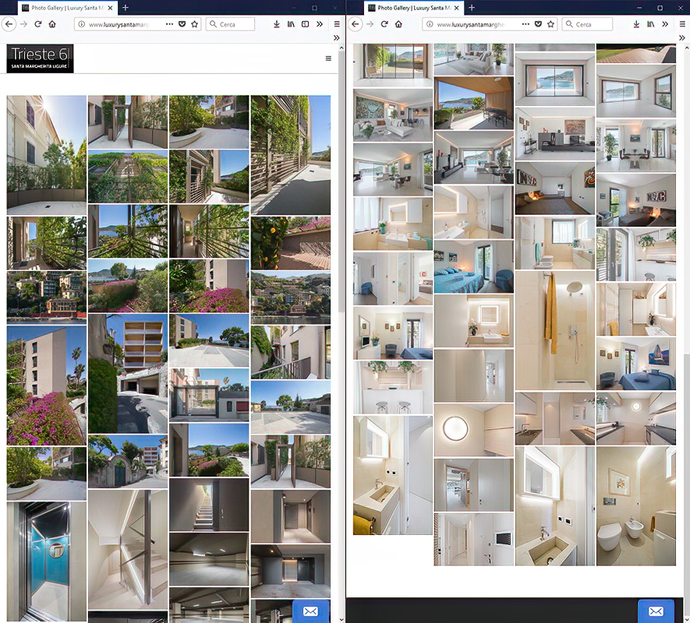Open the toilet and bidet bathroom photo
This screenshot has height=623, width=690.
pos(636,506)
